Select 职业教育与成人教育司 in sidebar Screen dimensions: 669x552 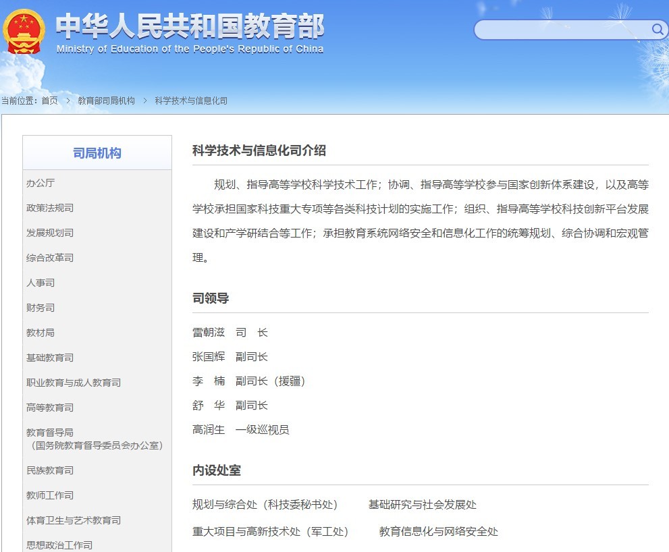[x=74, y=383]
